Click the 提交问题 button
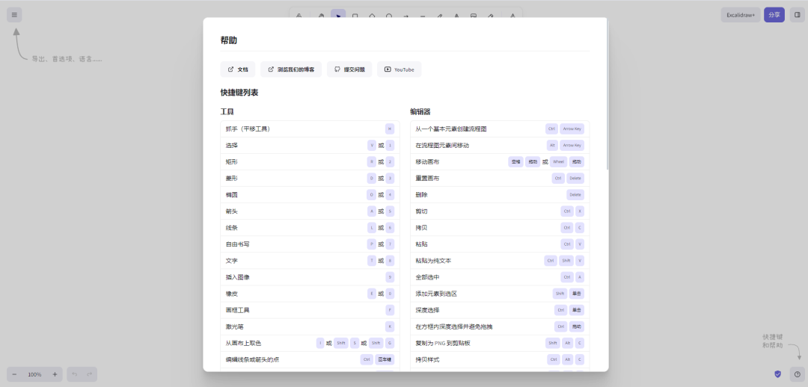 (x=349, y=69)
